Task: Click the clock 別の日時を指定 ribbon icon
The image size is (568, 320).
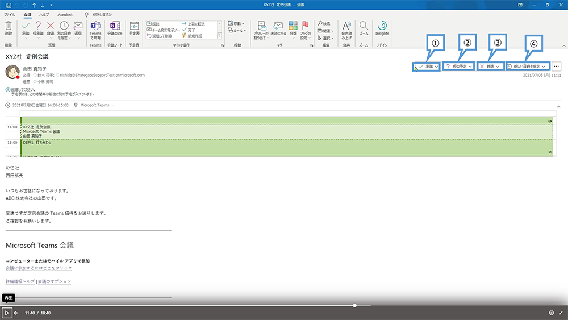Action: (x=64, y=26)
